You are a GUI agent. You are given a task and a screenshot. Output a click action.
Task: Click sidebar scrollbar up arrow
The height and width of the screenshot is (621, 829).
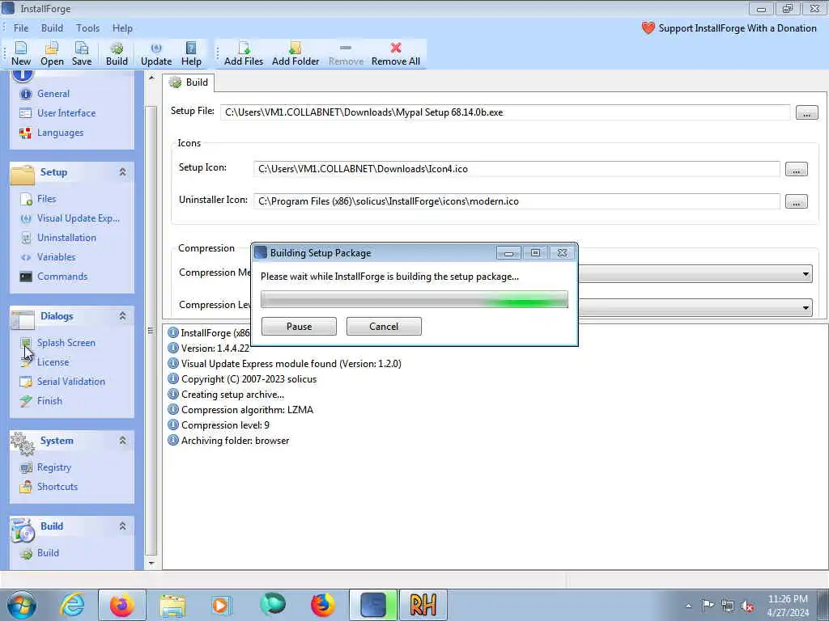pyautogui.click(x=151, y=78)
